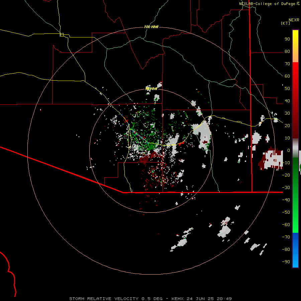This screenshot has height=301, width=301.
Task: Click the 50 value on the velocity legend
Action: 287,89
